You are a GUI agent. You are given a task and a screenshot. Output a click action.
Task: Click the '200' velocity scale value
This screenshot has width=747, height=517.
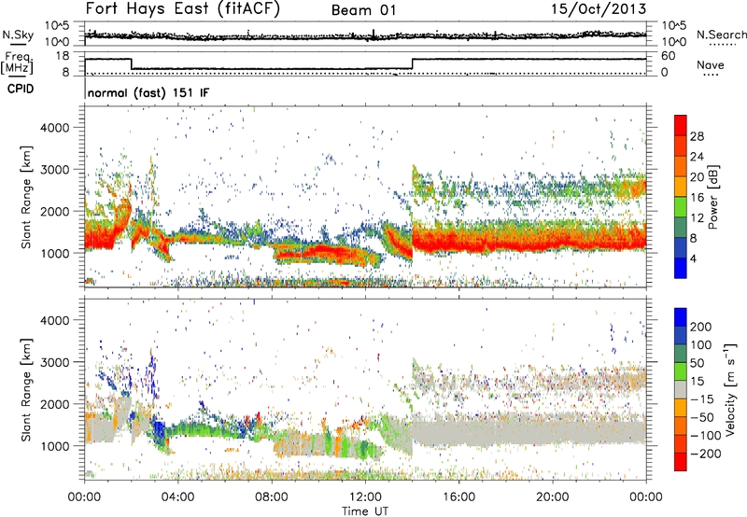pyautogui.click(x=701, y=327)
